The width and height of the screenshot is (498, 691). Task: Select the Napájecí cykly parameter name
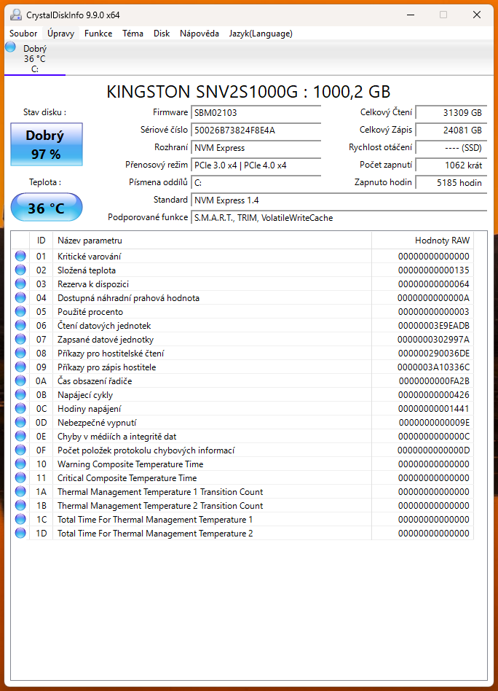85,395
